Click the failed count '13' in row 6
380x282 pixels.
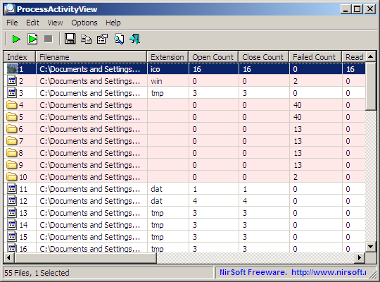(x=298, y=129)
